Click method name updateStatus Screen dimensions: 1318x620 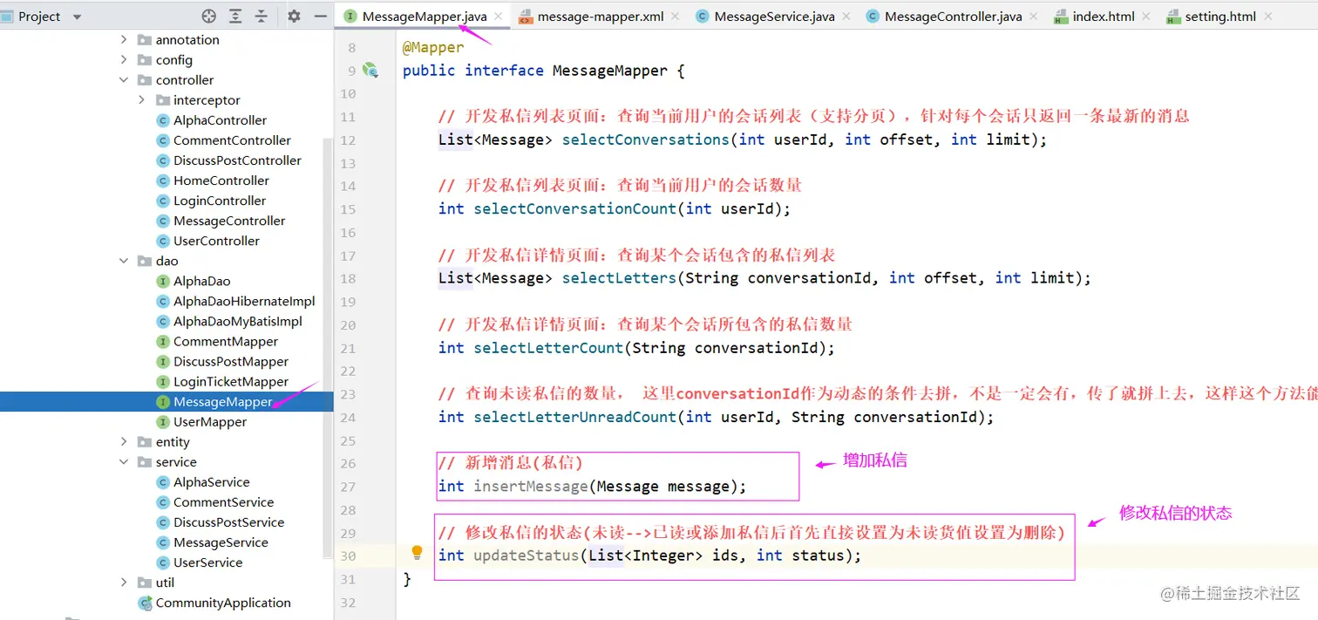(x=527, y=555)
